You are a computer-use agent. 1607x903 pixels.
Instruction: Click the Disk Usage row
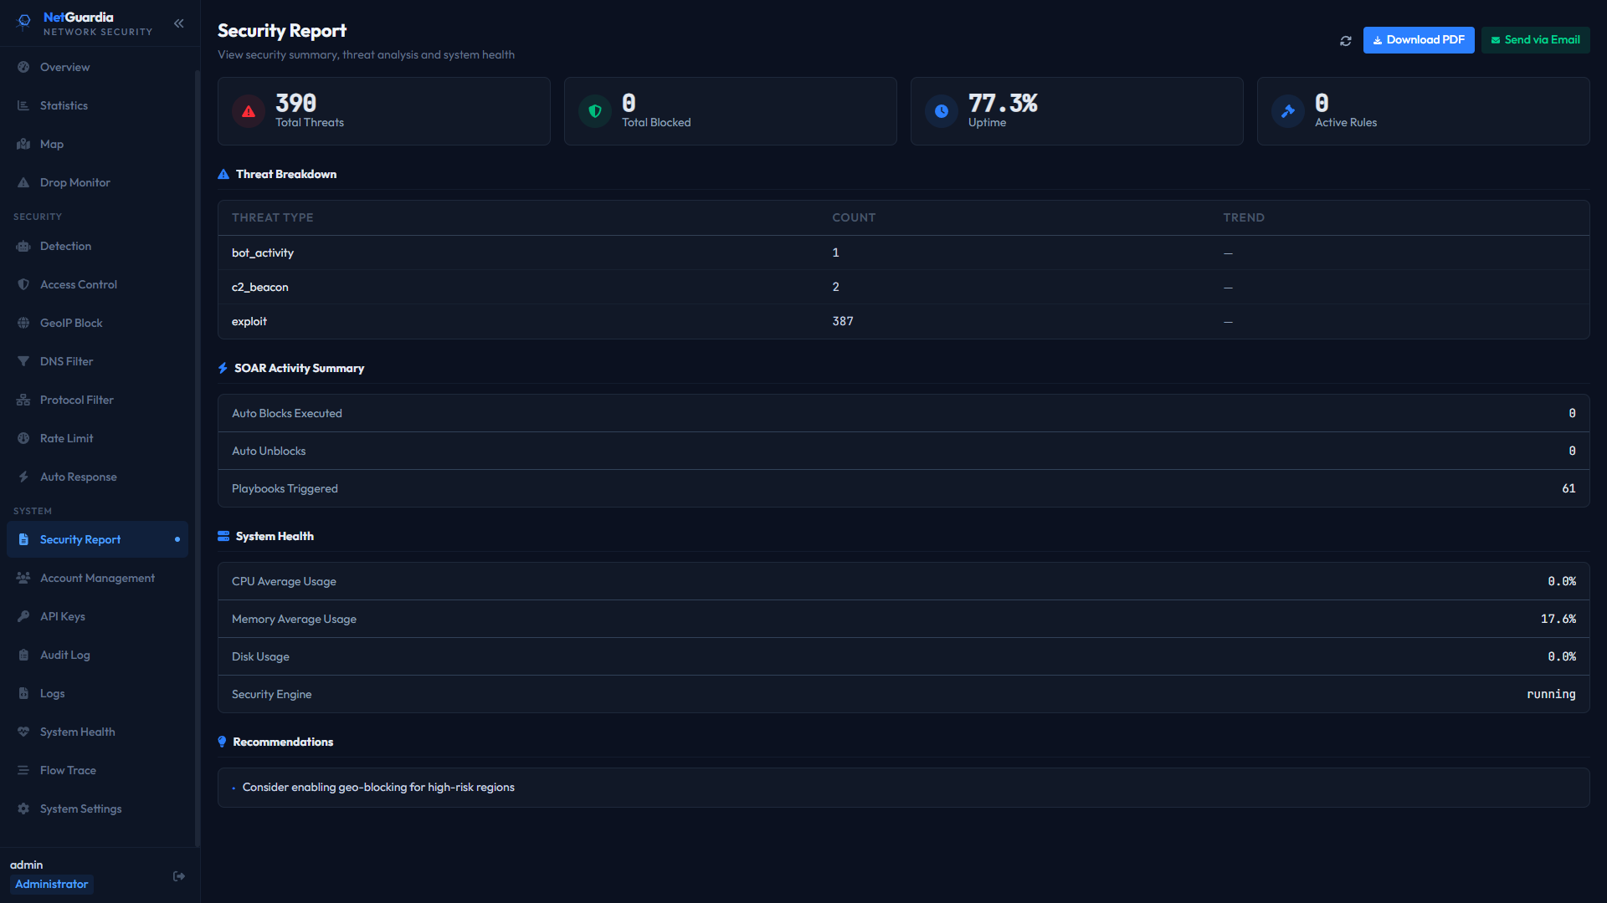pos(903,656)
